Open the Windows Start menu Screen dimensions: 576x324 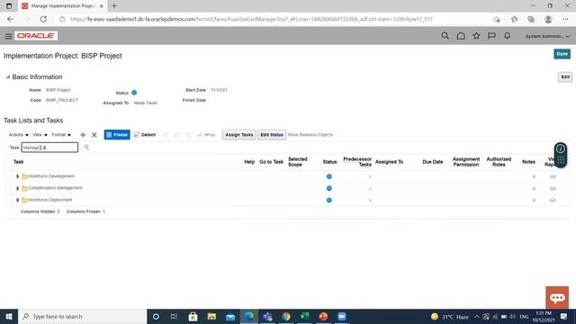click(9, 316)
